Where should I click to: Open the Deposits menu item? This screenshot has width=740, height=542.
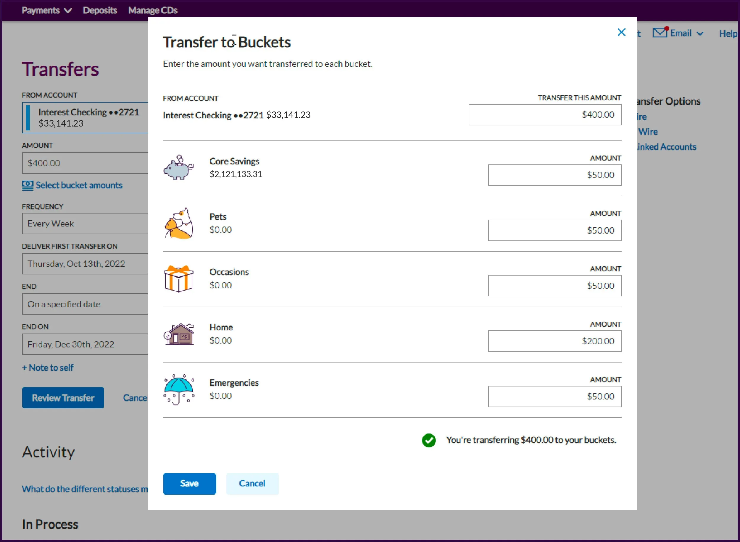100,11
